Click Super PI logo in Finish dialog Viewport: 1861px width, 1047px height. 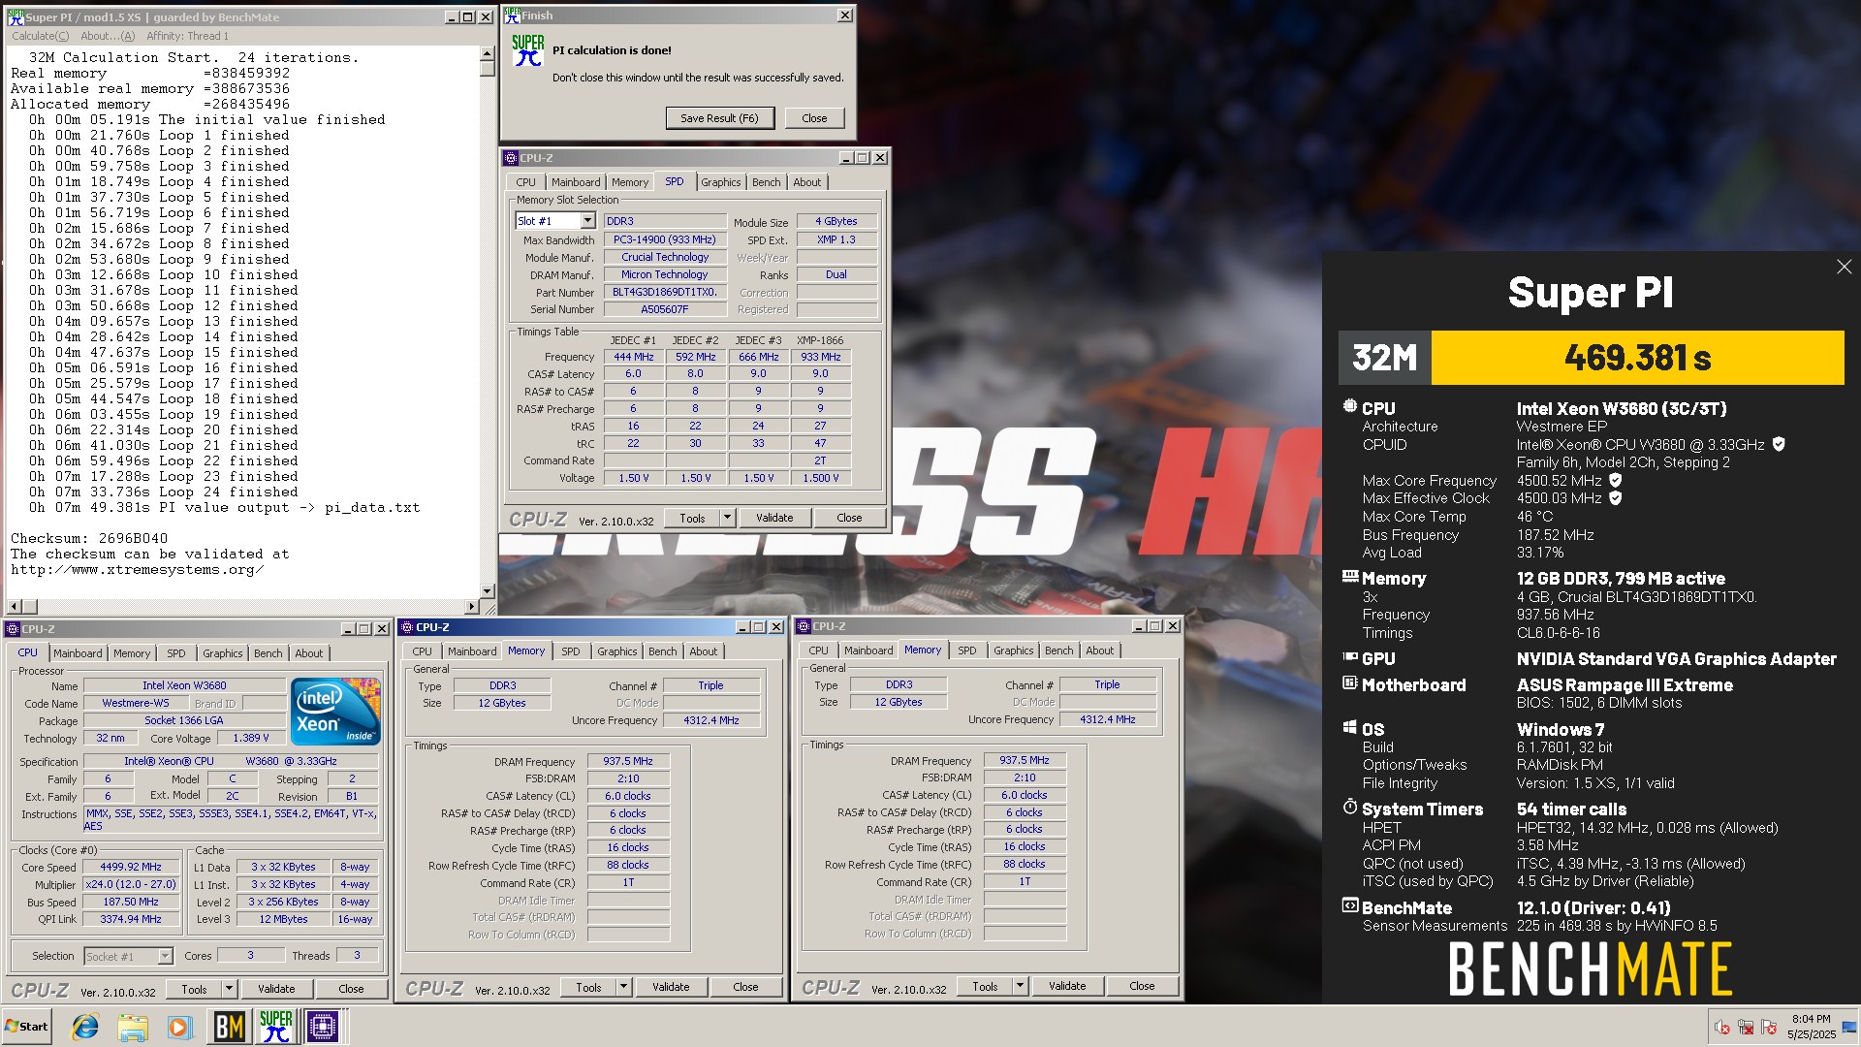tap(527, 50)
